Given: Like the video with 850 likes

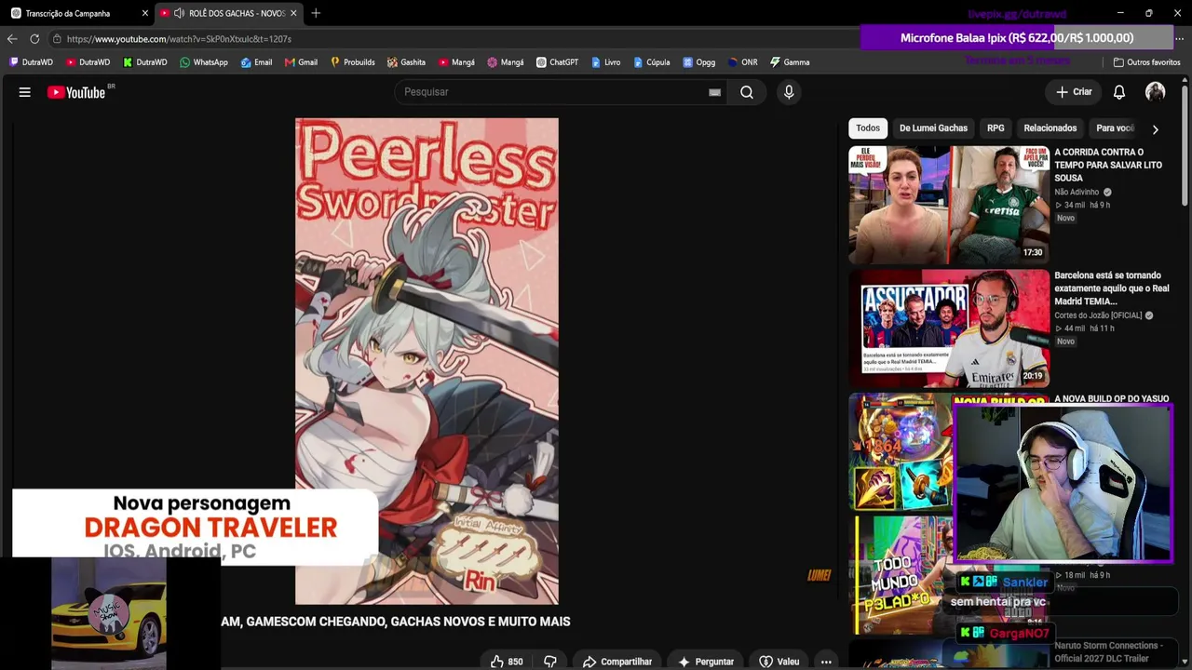Looking at the screenshot, I should (507, 662).
